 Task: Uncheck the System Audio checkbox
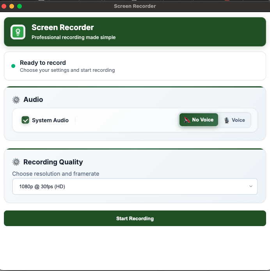point(25,120)
